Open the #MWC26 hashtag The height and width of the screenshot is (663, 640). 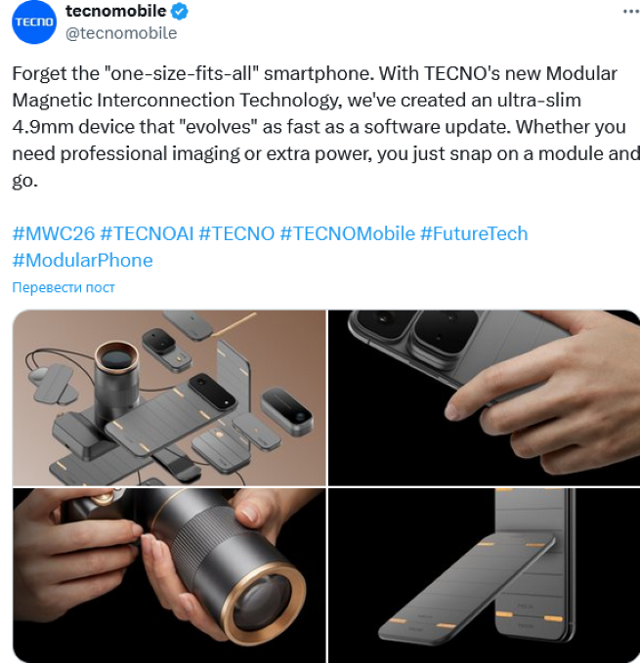[54, 233]
